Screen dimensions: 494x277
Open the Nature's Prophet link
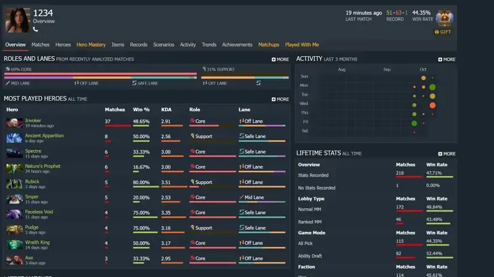(x=43, y=166)
